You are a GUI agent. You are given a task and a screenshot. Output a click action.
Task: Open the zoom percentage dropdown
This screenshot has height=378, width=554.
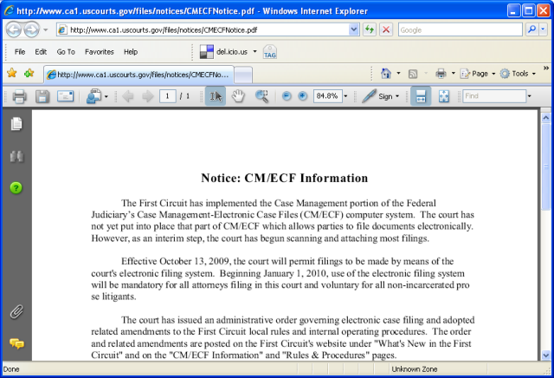click(x=347, y=96)
